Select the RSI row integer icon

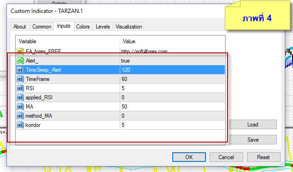[x=20, y=88]
